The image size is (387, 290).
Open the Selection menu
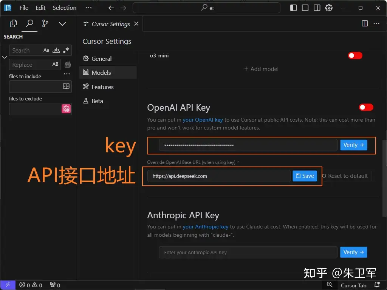tap(64, 8)
